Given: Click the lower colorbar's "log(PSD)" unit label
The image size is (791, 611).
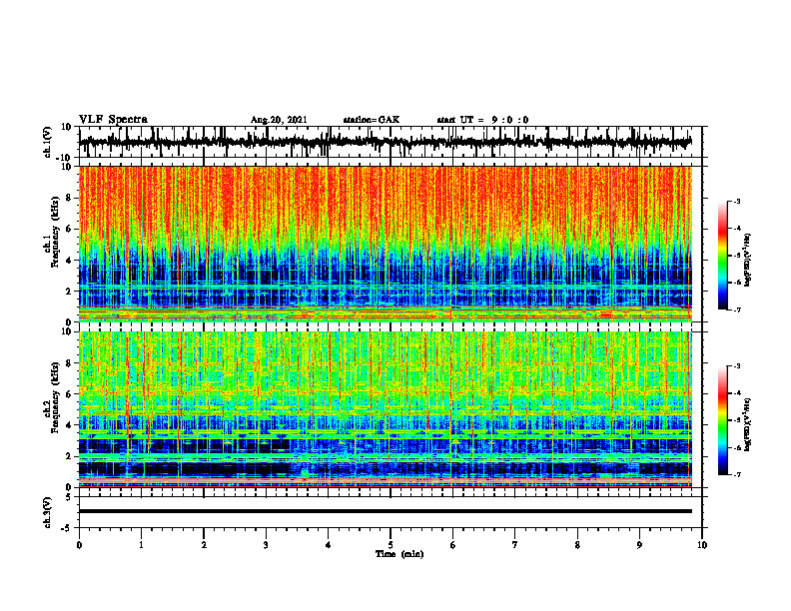Looking at the screenshot, I should coord(748,424).
